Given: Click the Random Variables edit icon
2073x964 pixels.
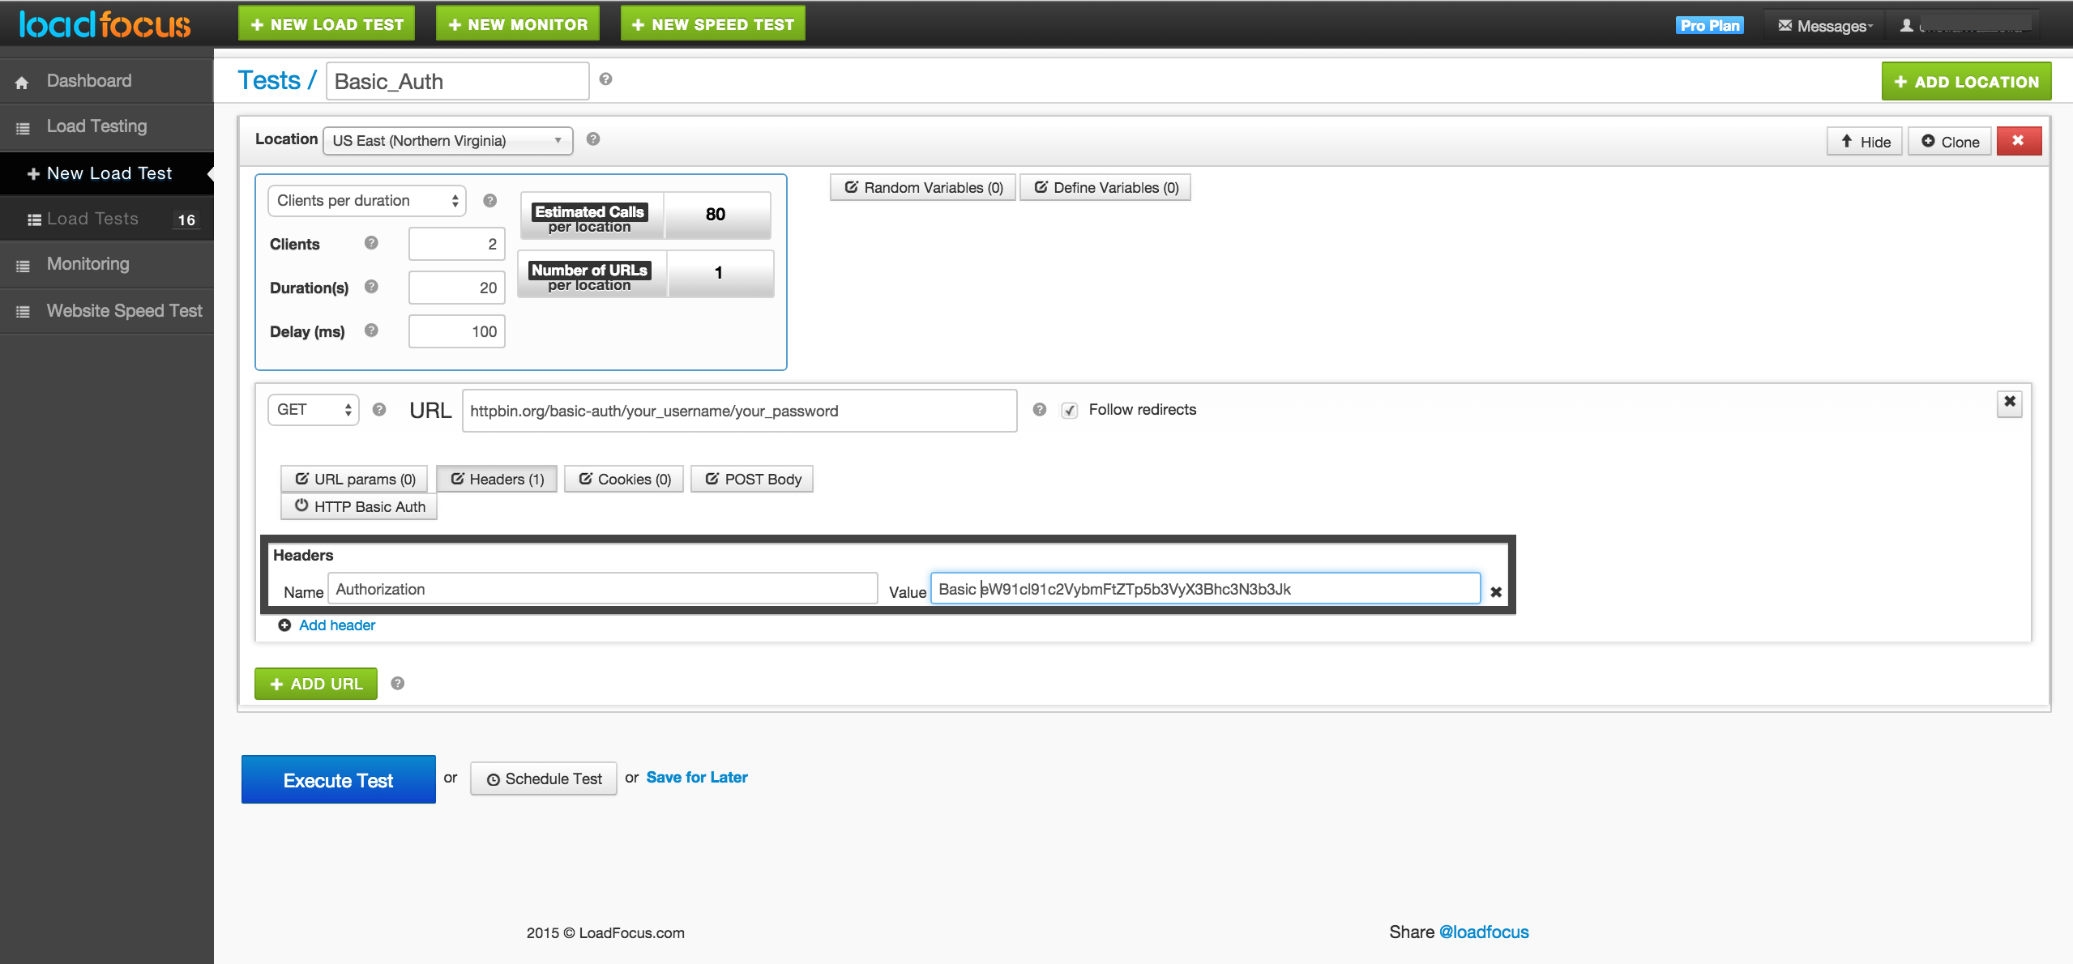Looking at the screenshot, I should (850, 187).
